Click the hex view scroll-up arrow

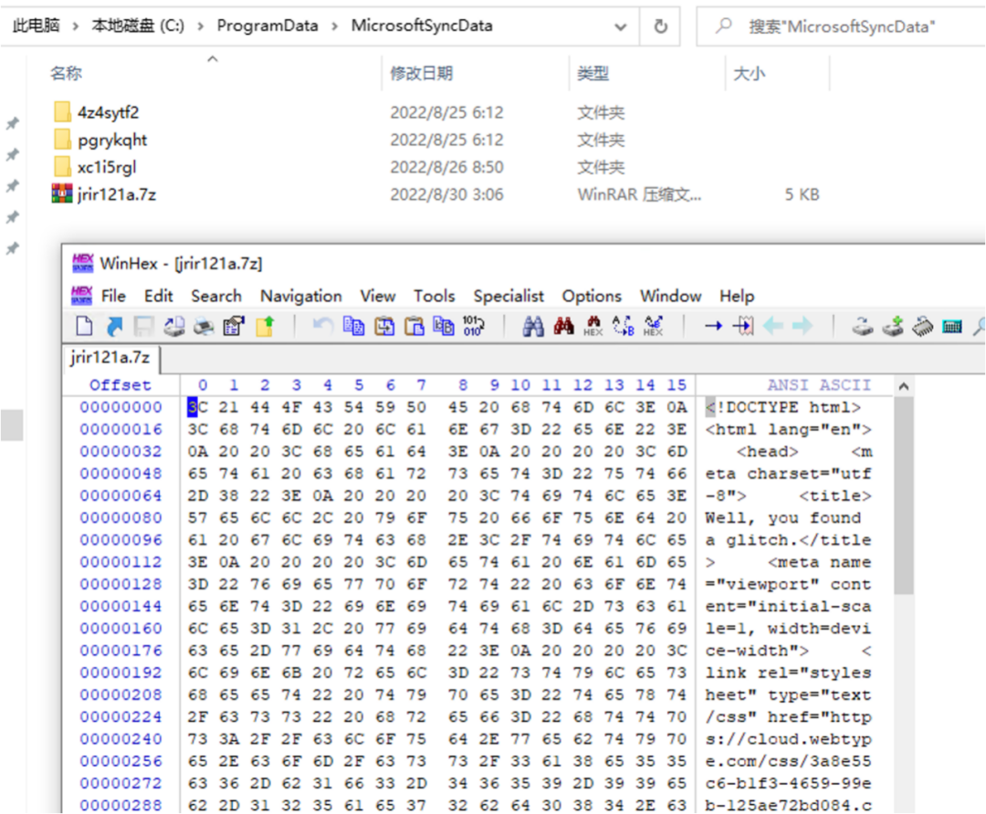tap(904, 386)
